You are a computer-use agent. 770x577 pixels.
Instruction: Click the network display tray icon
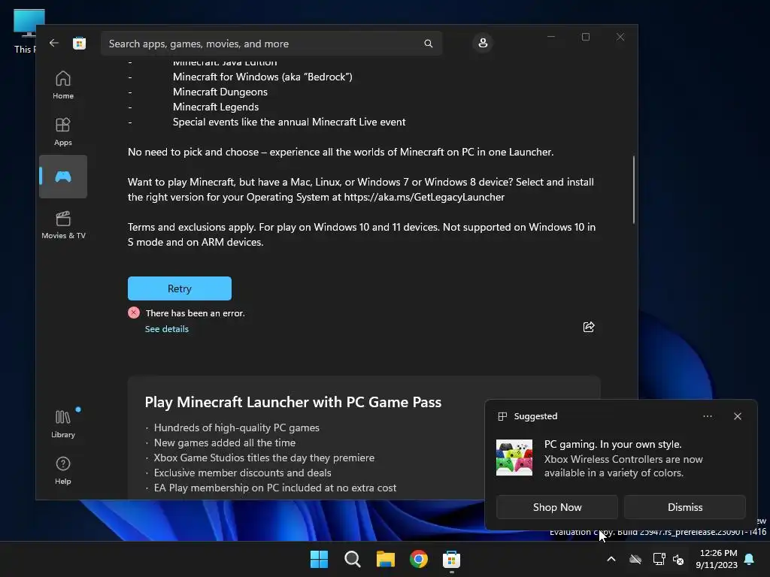(659, 559)
